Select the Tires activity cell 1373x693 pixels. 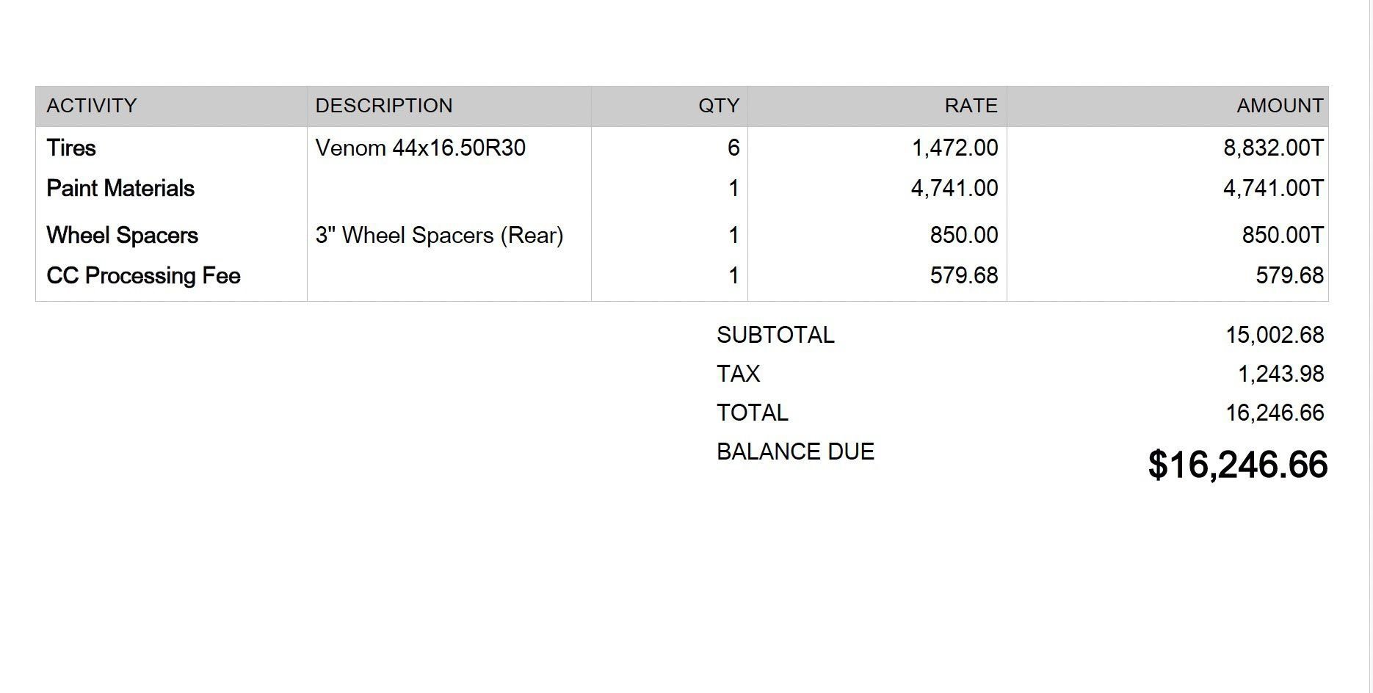pyautogui.click(x=71, y=148)
